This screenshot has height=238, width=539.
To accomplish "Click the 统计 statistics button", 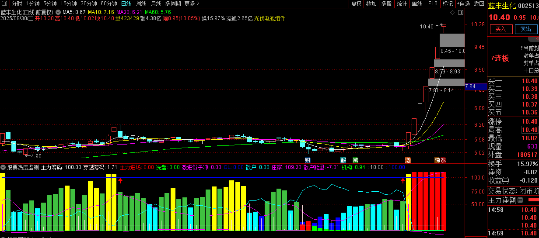I will coord(401,3).
